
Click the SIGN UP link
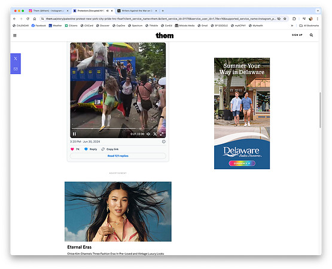tap(297, 35)
